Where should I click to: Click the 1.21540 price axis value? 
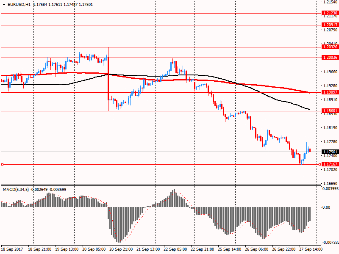(330, 2)
